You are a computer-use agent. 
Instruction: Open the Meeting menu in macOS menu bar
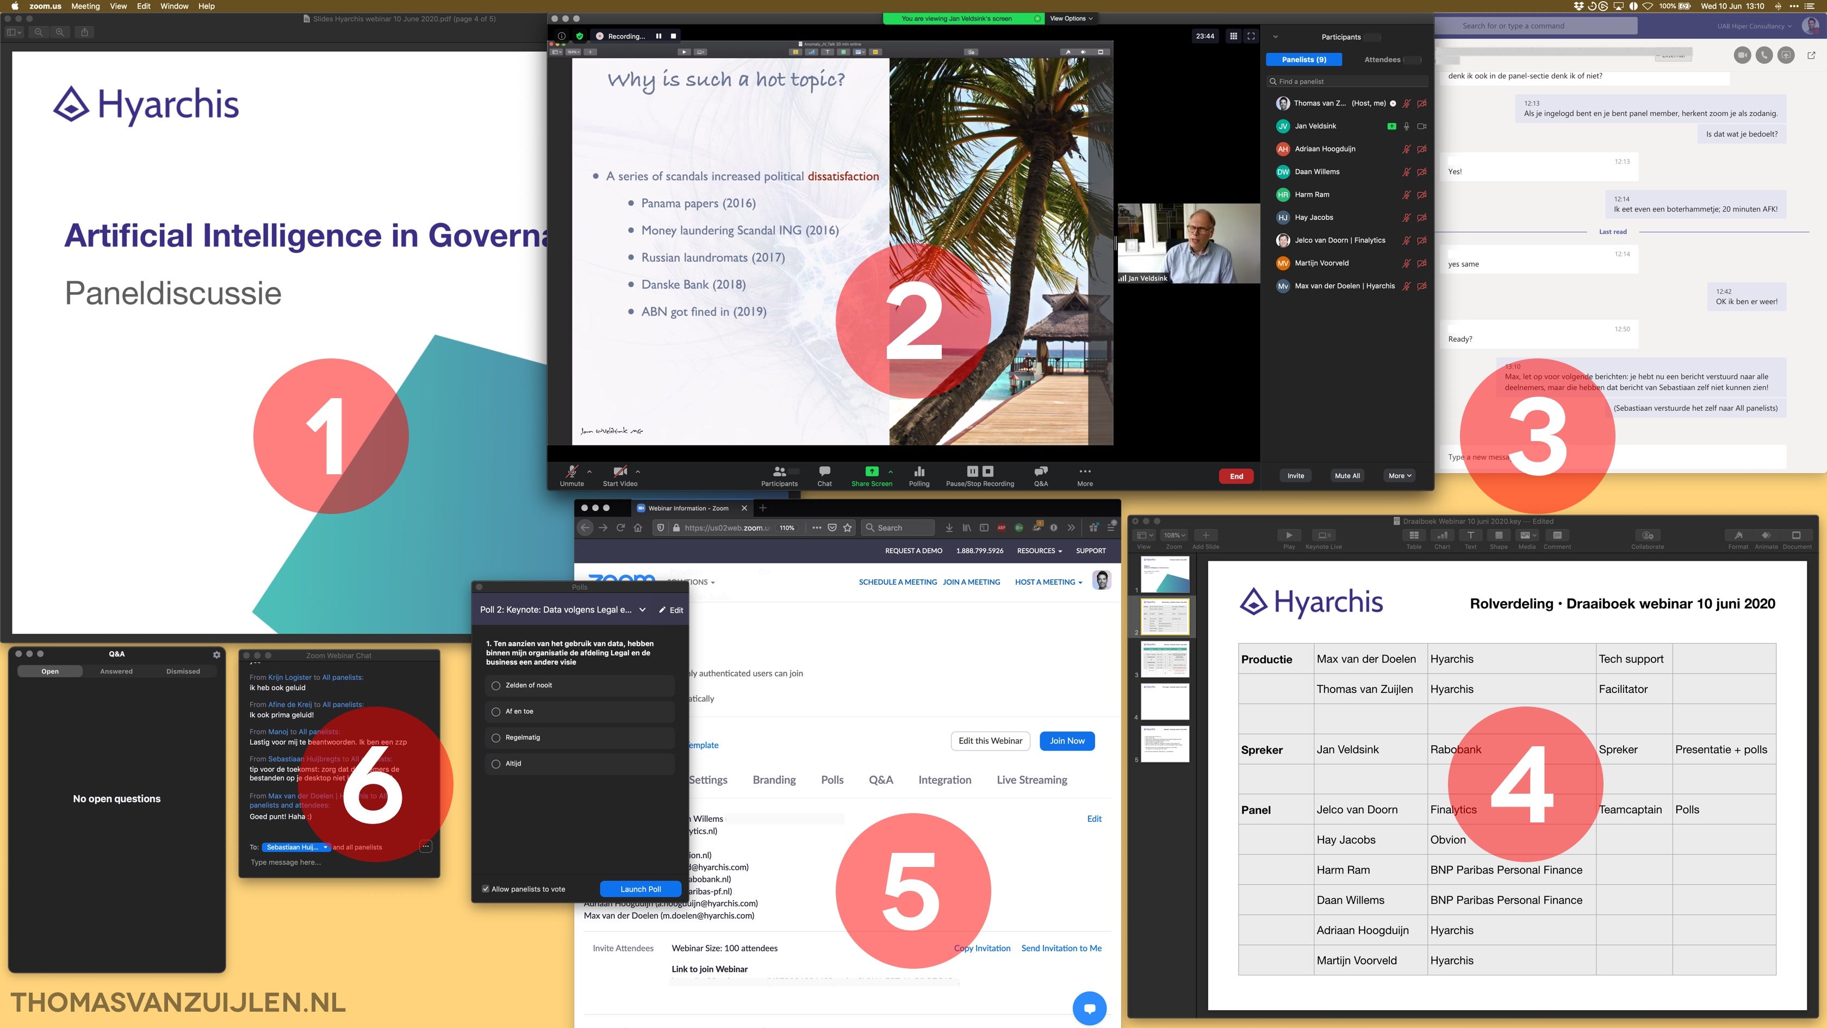point(85,7)
